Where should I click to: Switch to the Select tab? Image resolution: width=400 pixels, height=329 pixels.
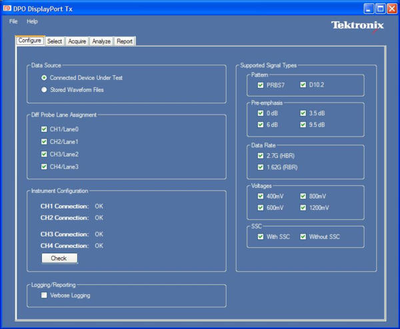55,41
